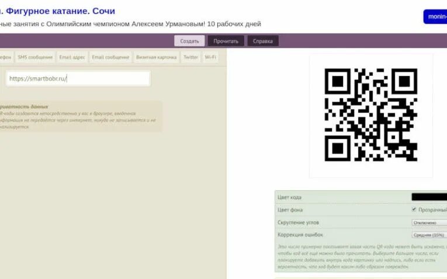The width and height of the screenshot is (447, 279).
Task: Switch to the Прочитать tab
Action: (x=226, y=41)
